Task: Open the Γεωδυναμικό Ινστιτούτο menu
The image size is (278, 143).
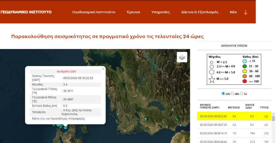Action: 94,12
